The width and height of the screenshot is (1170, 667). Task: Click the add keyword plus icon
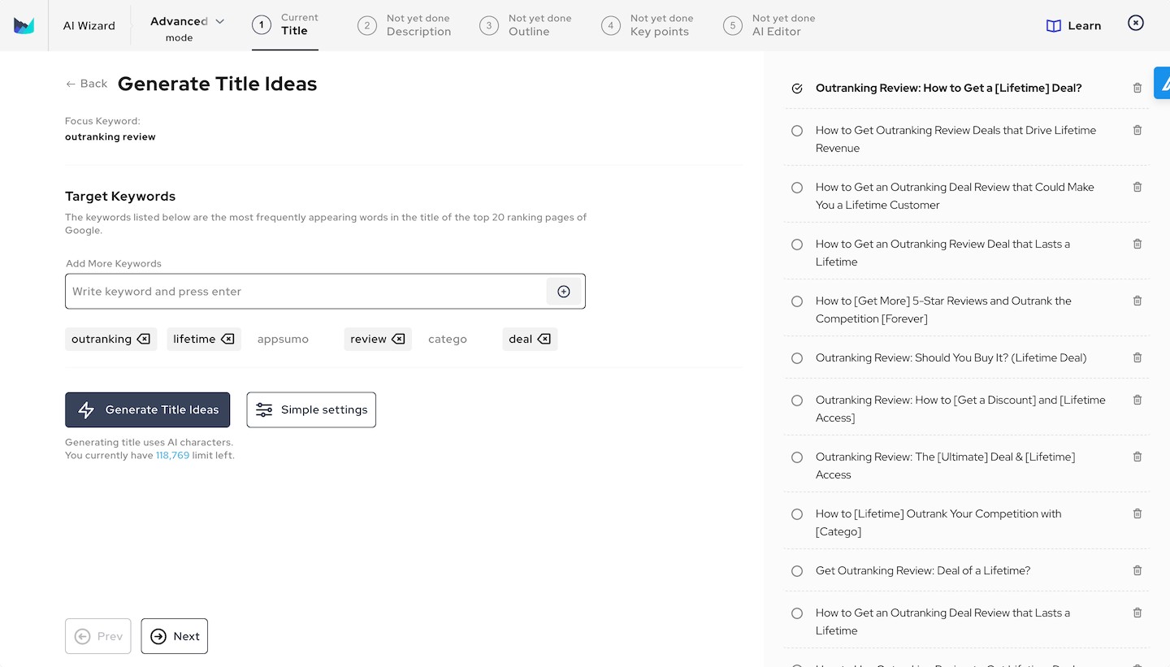click(x=564, y=292)
